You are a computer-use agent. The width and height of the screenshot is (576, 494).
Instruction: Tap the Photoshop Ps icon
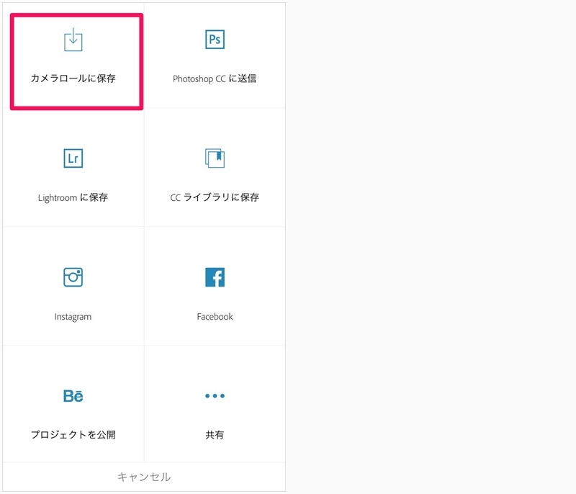point(215,40)
